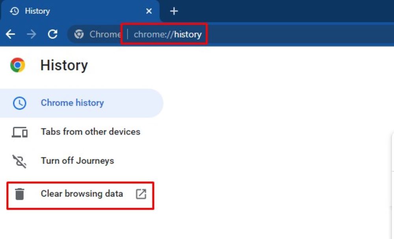Open a new tab with plus button
The height and width of the screenshot is (239, 394).
(x=174, y=11)
